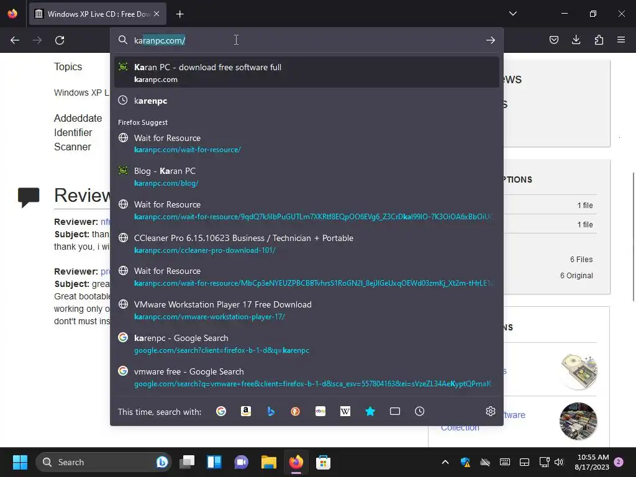Screen dimensions: 636x477
Task: Open Windows Security tray icon
Action: (x=465, y=462)
